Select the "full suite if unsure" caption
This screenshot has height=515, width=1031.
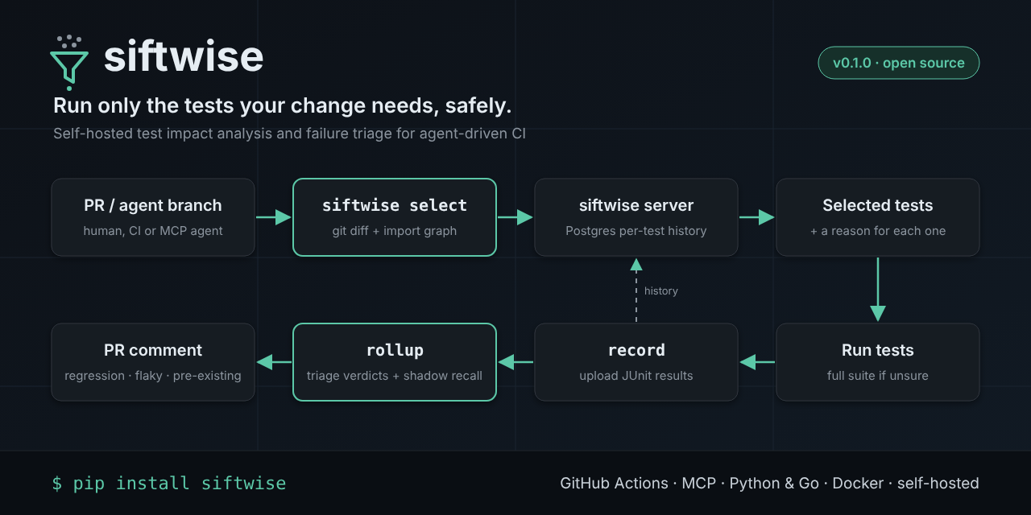(878, 376)
